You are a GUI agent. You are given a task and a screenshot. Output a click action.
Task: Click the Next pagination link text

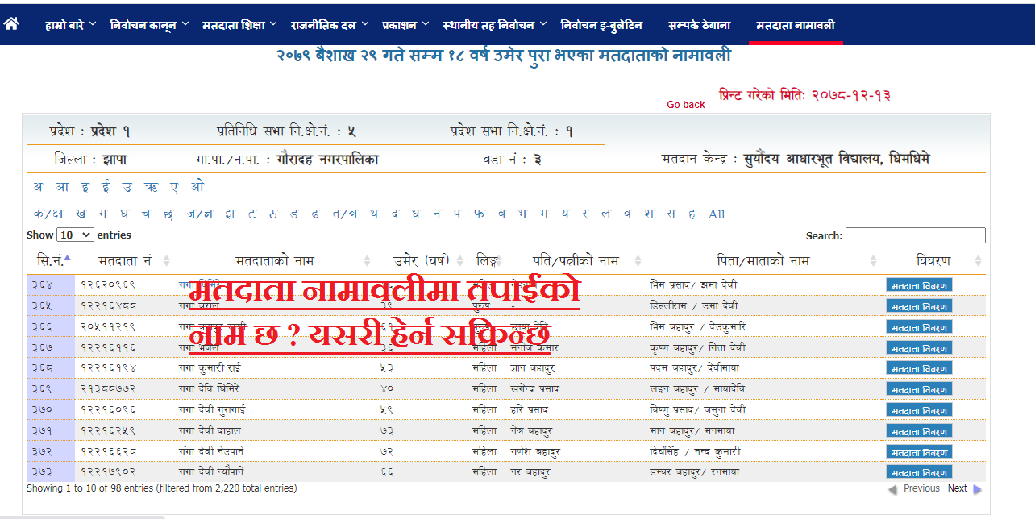[x=957, y=488]
